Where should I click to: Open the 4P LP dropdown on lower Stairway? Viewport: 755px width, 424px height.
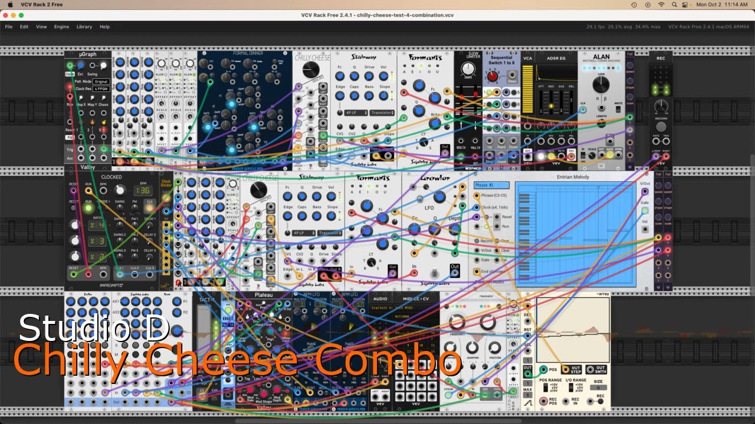click(x=304, y=233)
